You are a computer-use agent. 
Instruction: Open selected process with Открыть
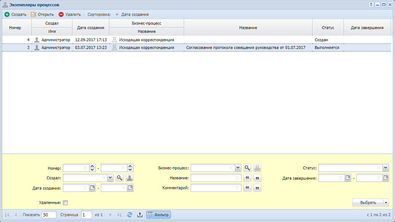point(42,14)
